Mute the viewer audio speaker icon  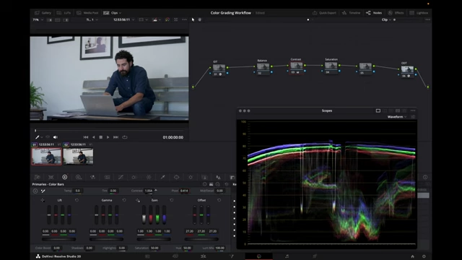56,137
